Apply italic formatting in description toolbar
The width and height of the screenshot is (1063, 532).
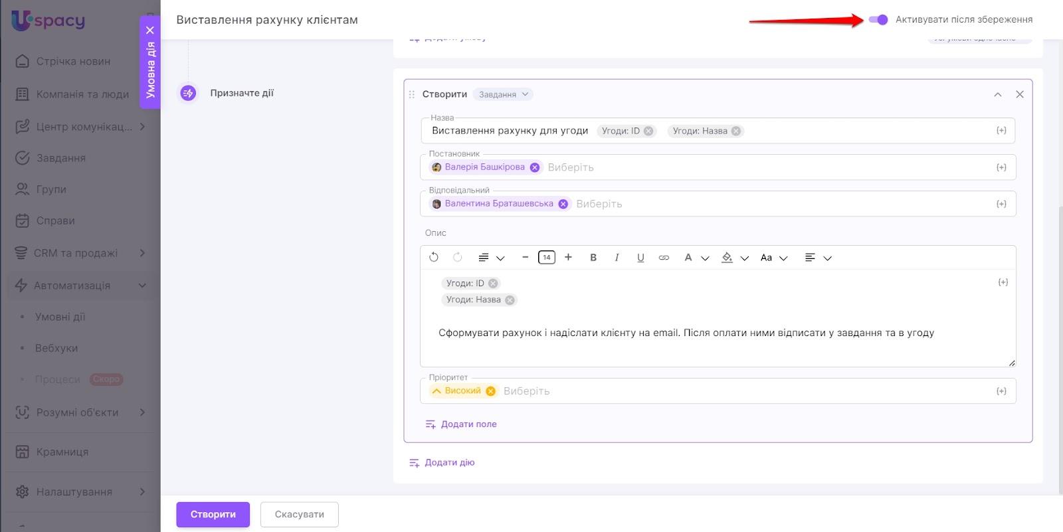(x=617, y=258)
